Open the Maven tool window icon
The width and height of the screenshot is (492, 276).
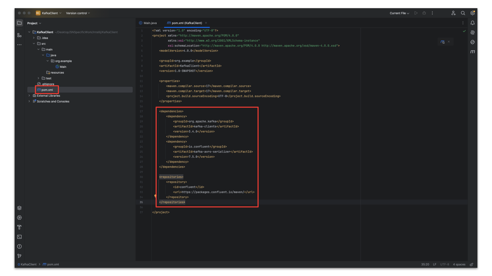pyautogui.click(x=473, y=52)
